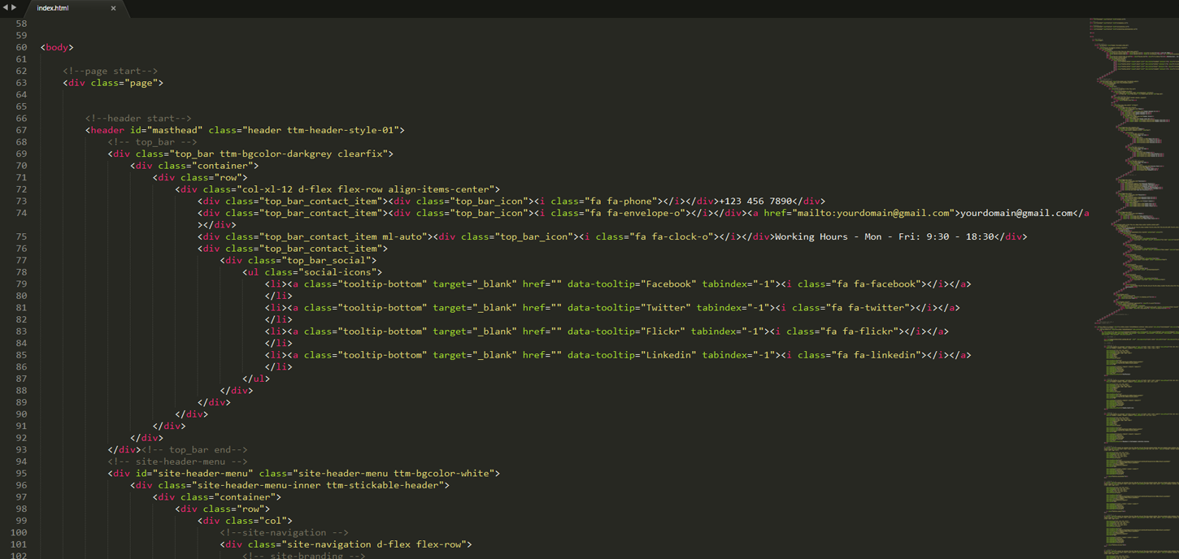This screenshot has width=1179, height=559.
Task: Click the "site-navigation" comment on line 100
Action: [284, 532]
